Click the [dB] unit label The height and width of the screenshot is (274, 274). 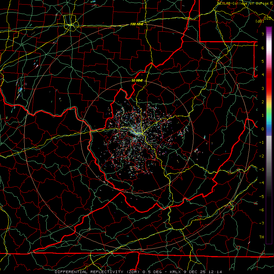click(260, 21)
